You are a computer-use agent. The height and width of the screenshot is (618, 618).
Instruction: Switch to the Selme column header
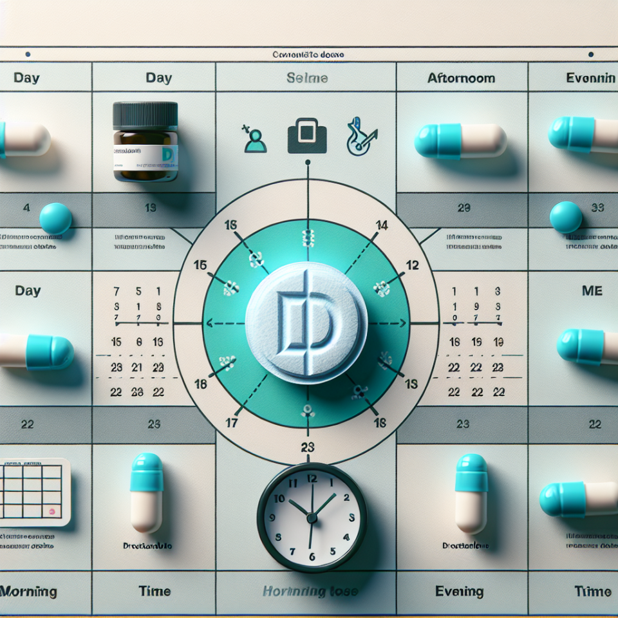coord(306,78)
